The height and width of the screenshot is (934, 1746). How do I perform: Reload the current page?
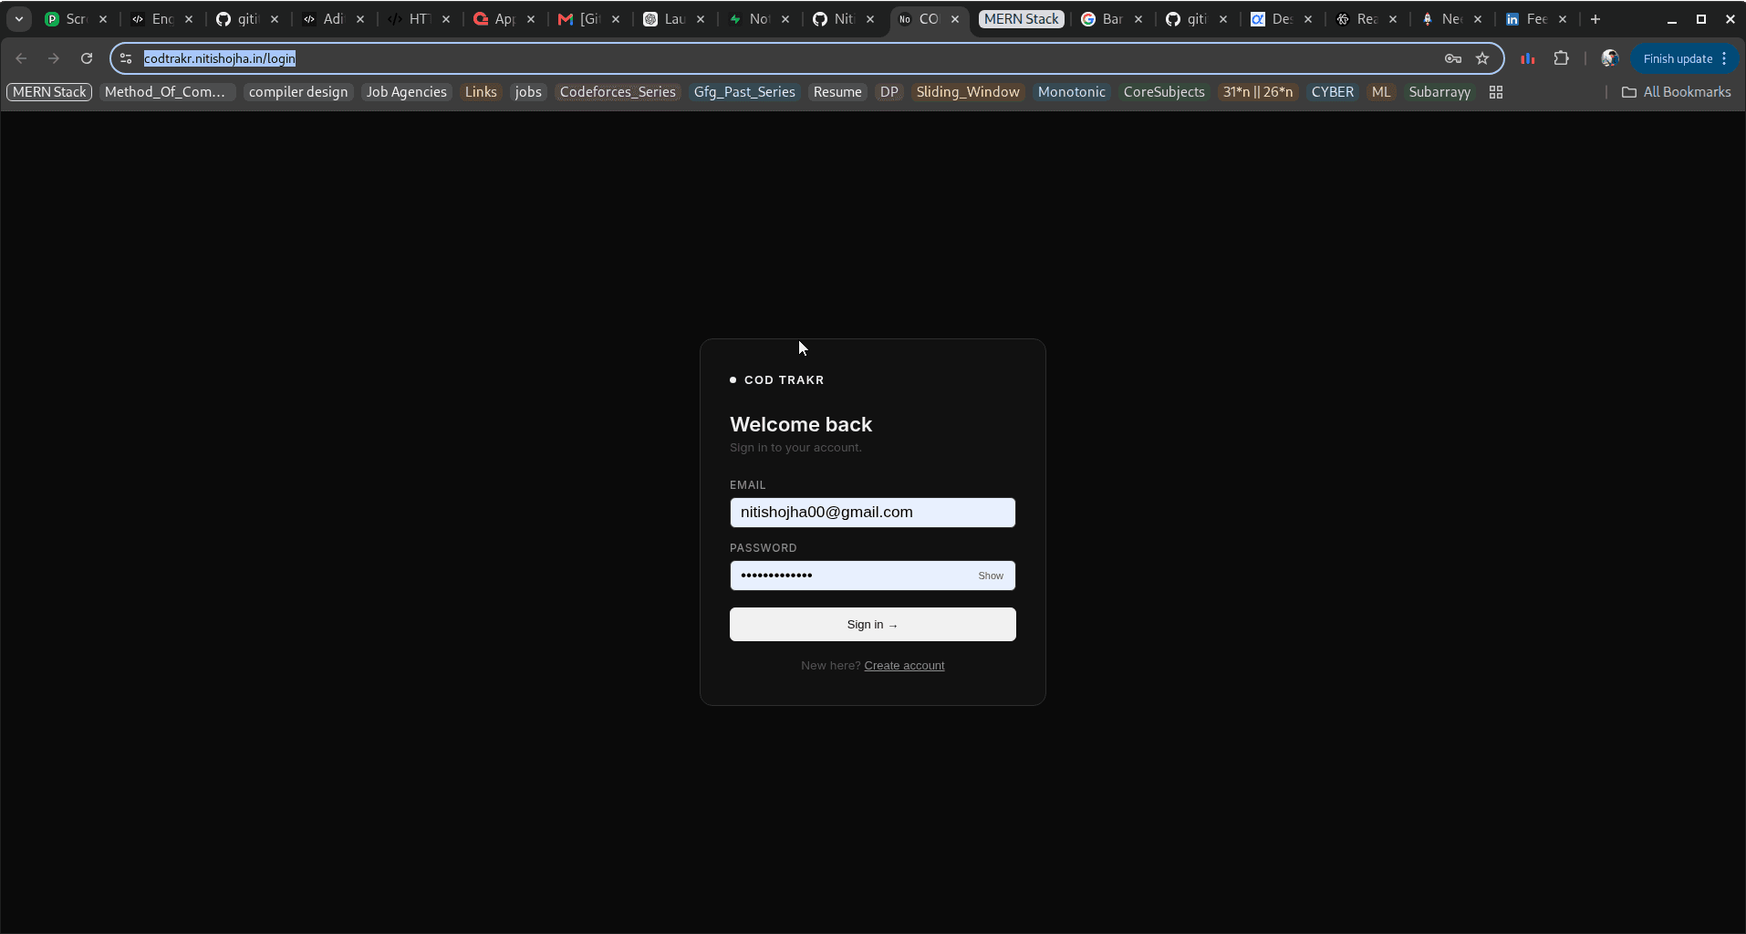(87, 58)
